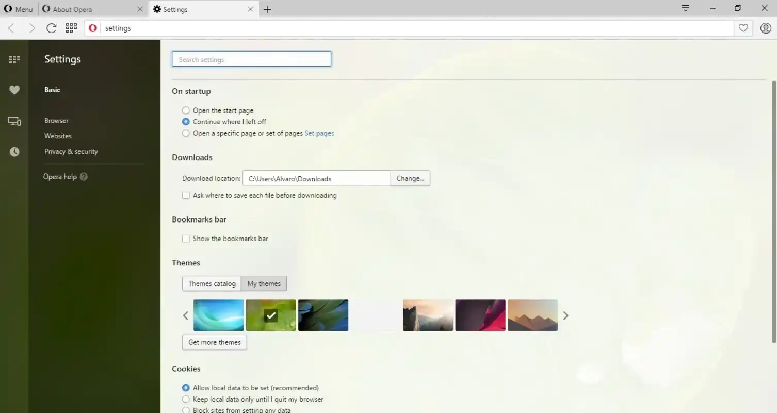This screenshot has height=413, width=777.
Task: Open the Websites settings section
Action: 58,136
